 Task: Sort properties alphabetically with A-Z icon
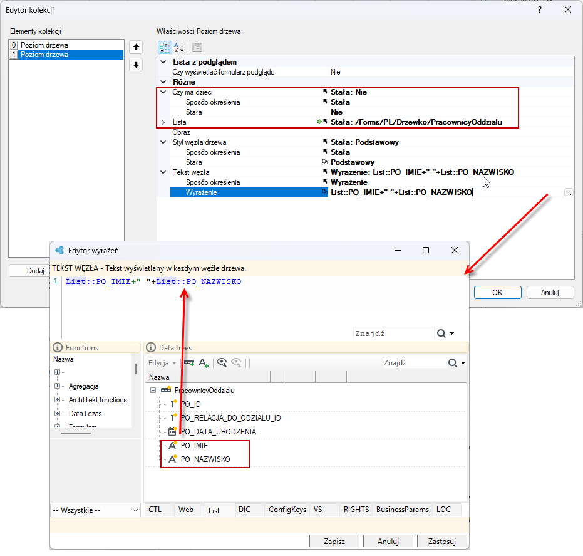179,47
